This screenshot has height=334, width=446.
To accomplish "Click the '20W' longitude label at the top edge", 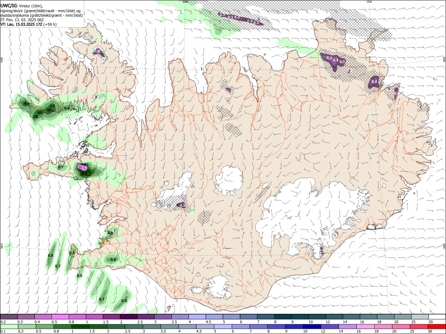I will 185,2.
